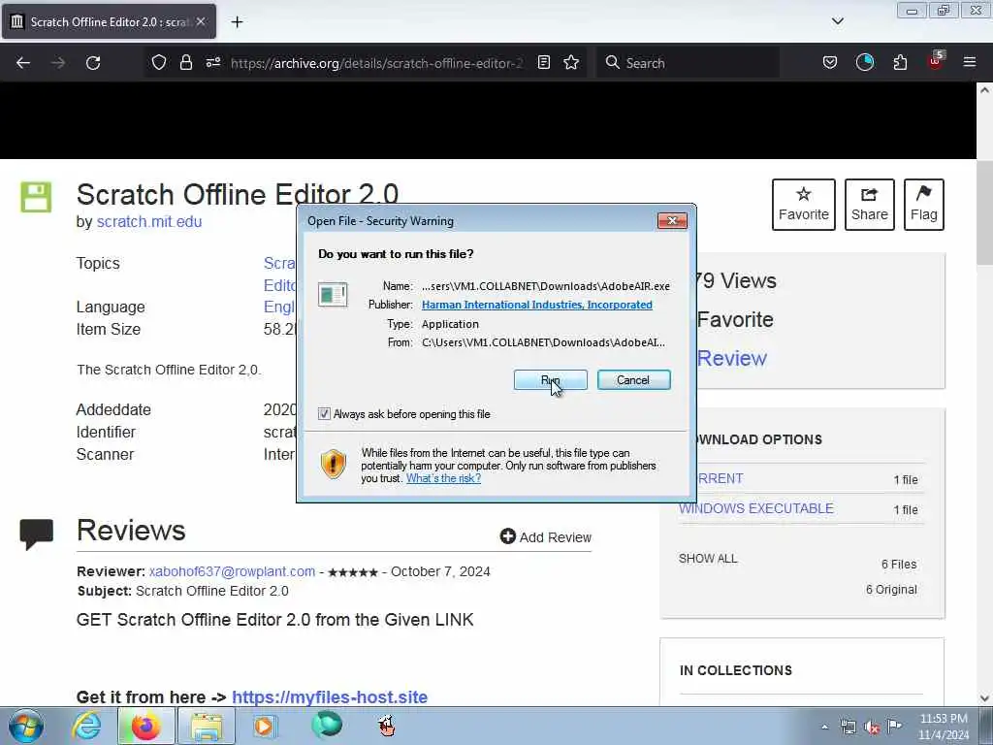Click the AdobeAIR.exe application file icon
This screenshot has width=993, height=745.
click(x=334, y=295)
